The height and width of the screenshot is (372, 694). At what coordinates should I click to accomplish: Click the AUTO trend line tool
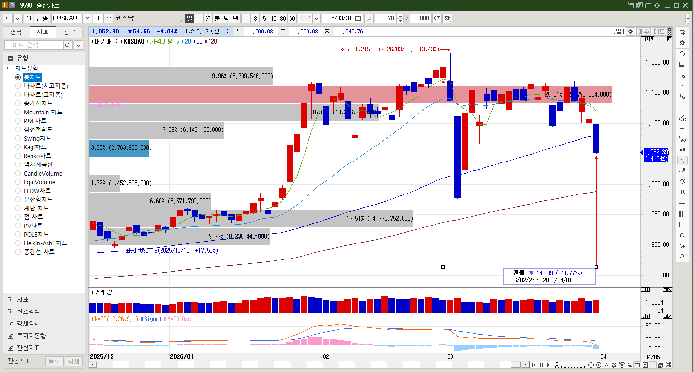coord(682,118)
